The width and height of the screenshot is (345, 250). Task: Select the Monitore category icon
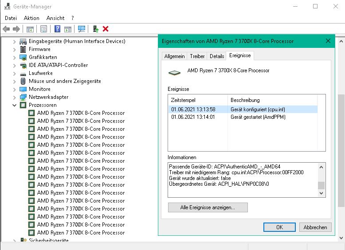pyautogui.click(x=23, y=89)
